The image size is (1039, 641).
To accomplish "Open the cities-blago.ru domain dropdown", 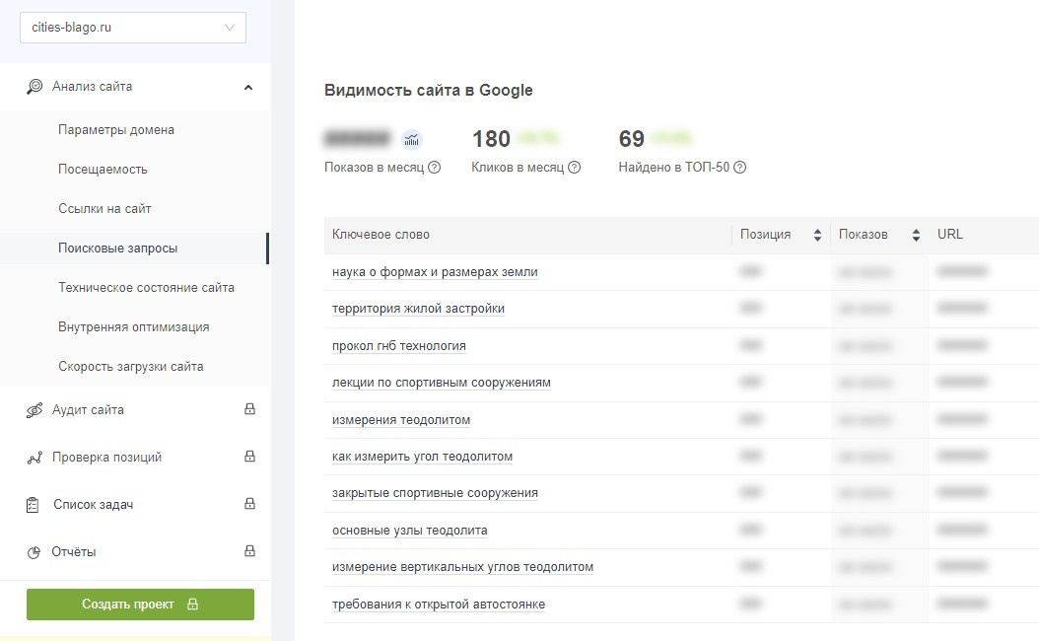I will 133,28.
